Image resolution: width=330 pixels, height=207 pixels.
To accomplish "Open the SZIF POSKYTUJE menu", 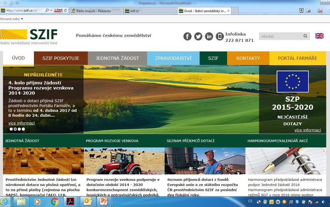I will click(x=61, y=58).
